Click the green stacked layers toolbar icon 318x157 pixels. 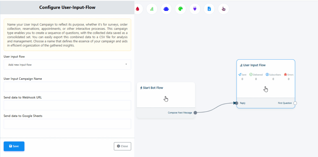(152, 9)
